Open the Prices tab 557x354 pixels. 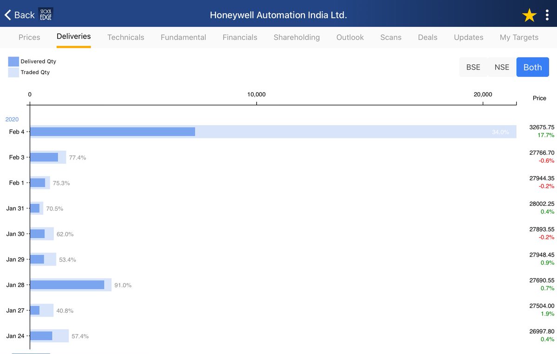pos(29,37)
